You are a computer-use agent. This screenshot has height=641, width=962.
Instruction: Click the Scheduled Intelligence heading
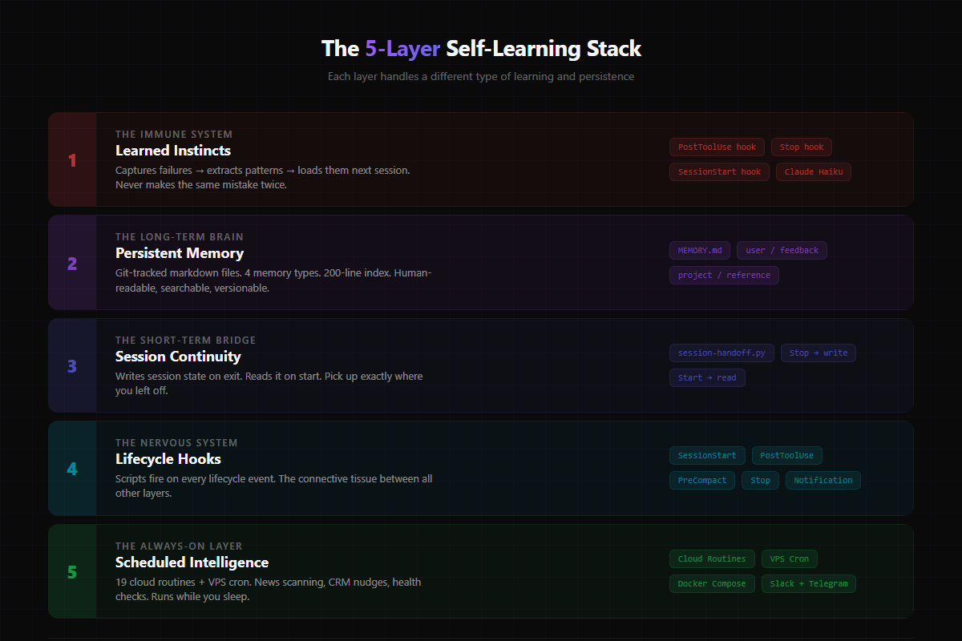coord(192,562)
